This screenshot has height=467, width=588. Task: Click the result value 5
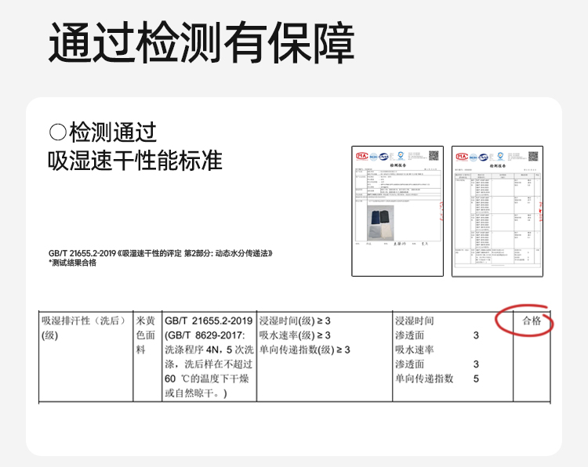pyautogui.click(x=476, y=378)
